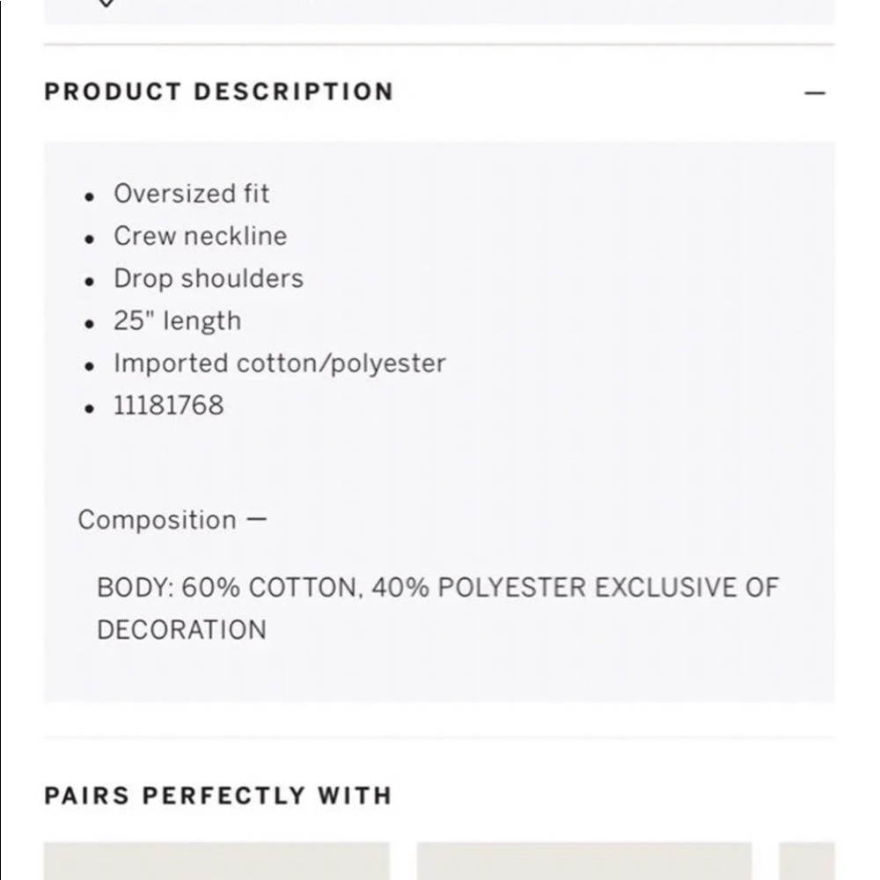Click Imported cotton/polyester bullet text

point(279,363)
